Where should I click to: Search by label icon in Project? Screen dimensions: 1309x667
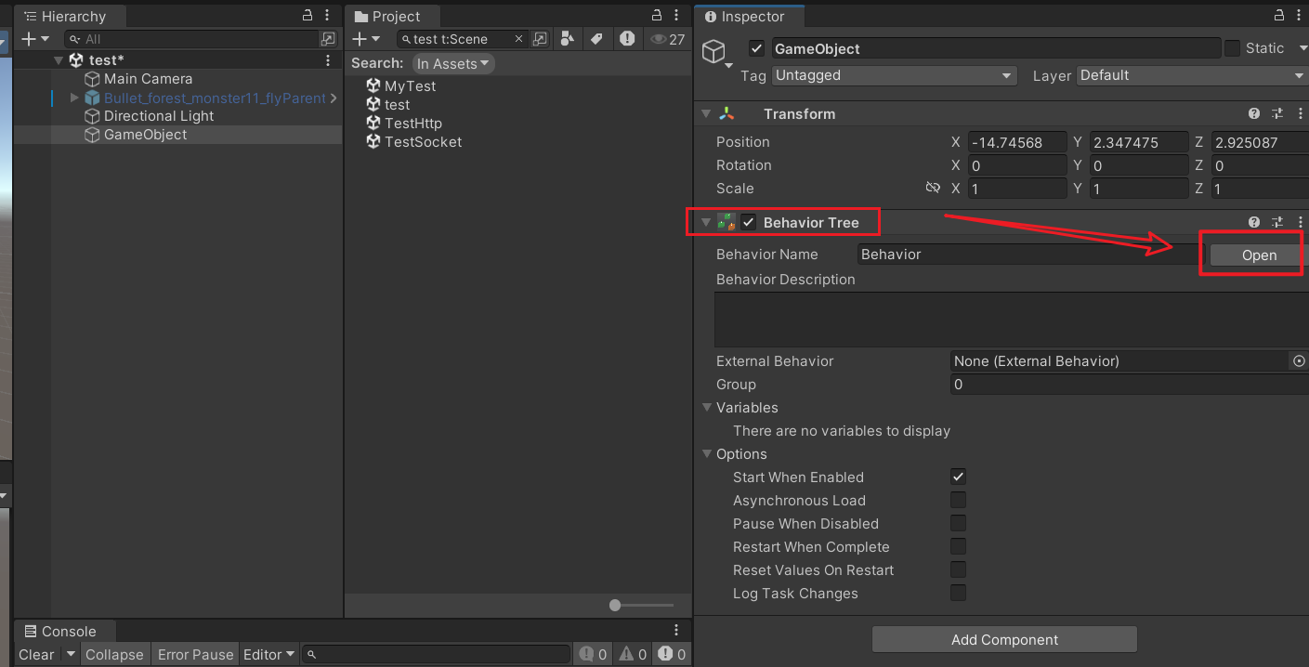click(x=597, y=39)
